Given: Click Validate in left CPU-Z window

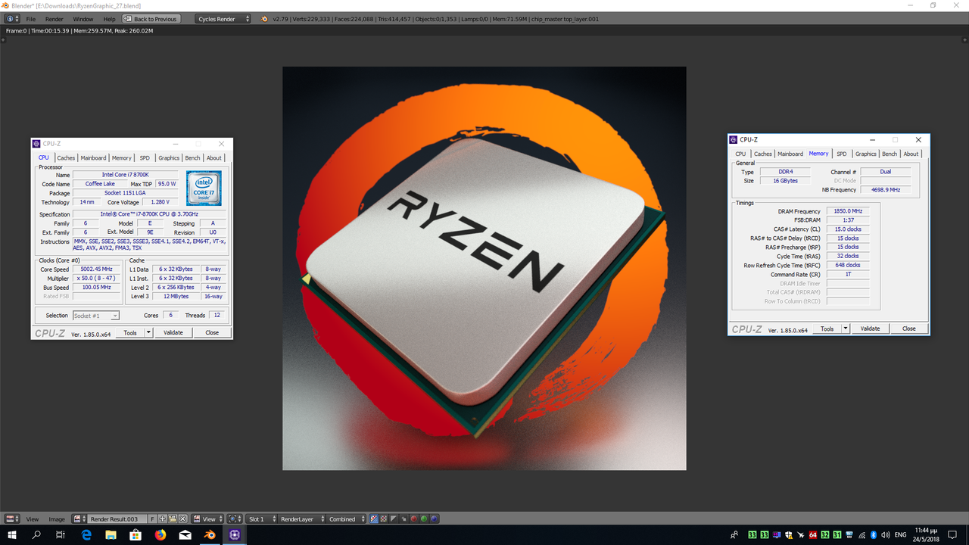Looking at the screenshot, I should [173, 332].
